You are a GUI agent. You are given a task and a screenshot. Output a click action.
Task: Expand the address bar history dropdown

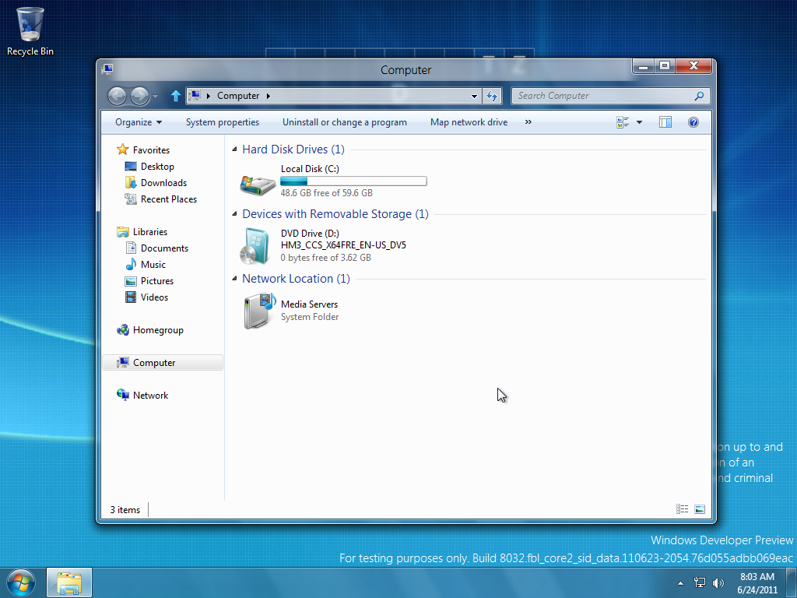[475, 96]
